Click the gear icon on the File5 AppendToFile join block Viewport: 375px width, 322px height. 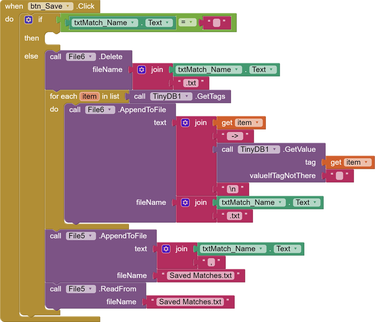[x=166, y=249]
